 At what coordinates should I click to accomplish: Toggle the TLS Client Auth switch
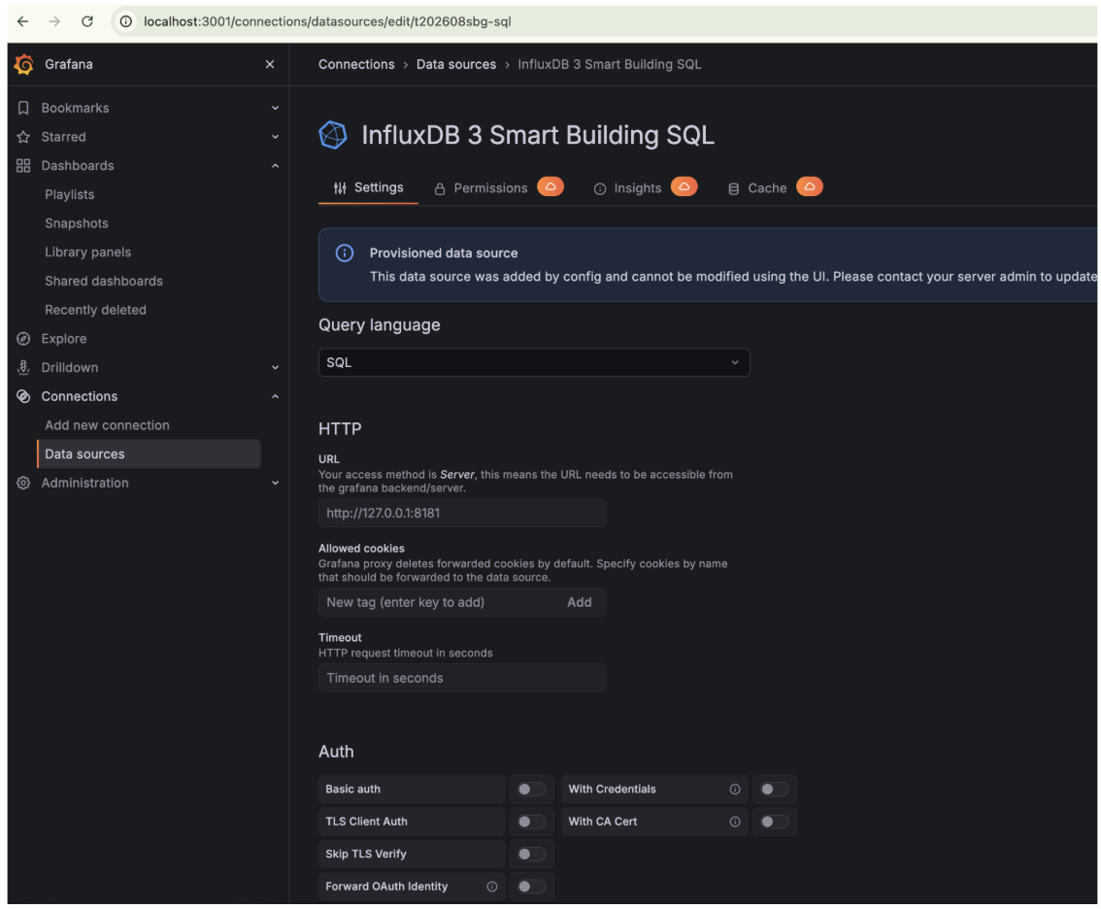[x=531, y=822]
